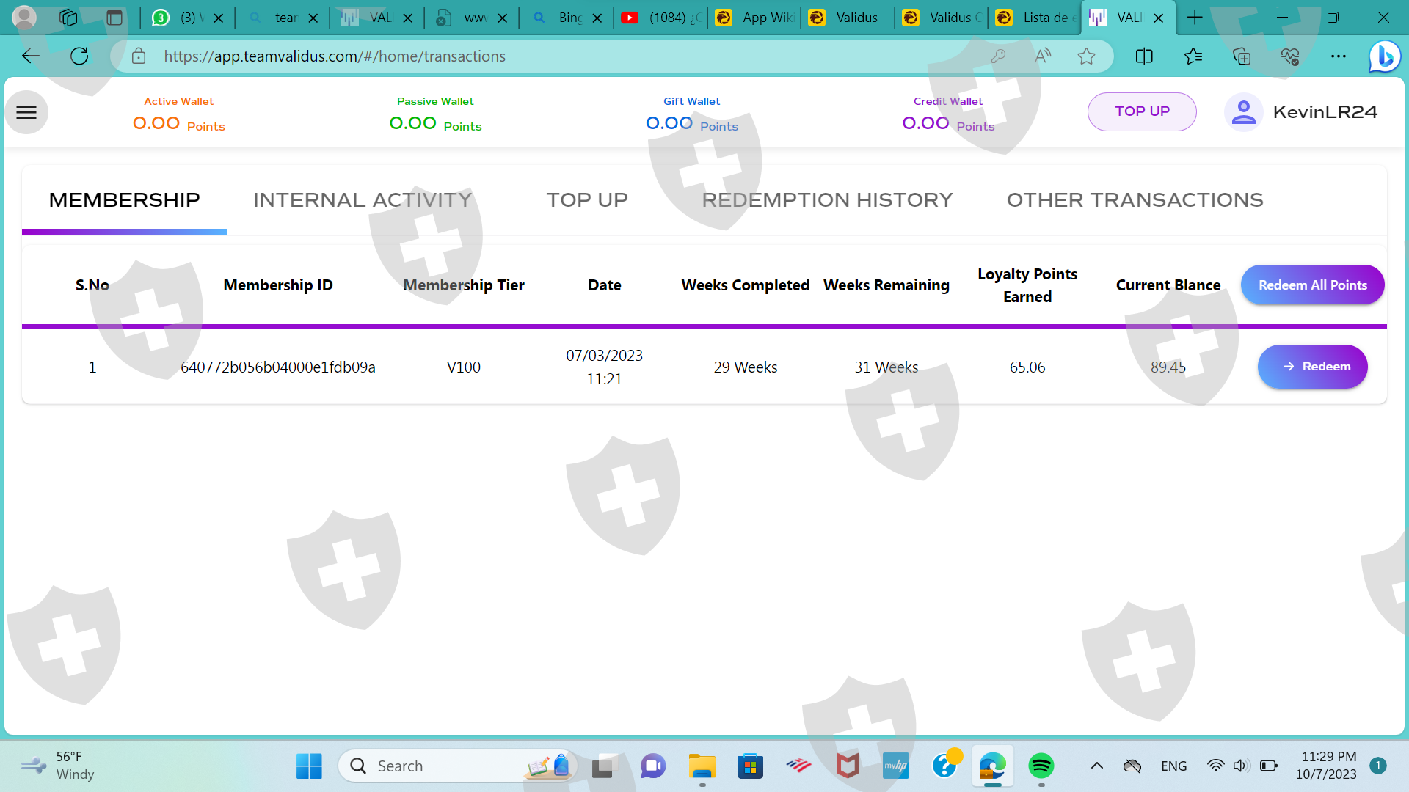This screenshot has height=792, width=1409.
Task: Click the Redeem All Points button
Action: [x=1312, y=285]
